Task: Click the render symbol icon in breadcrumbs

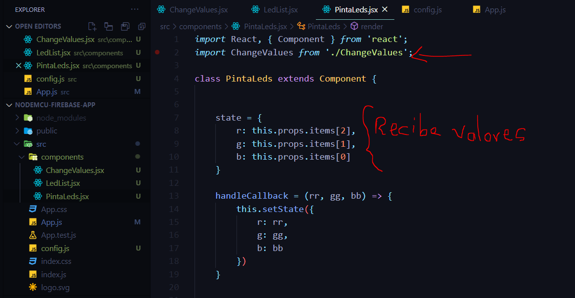Action: [x=354, y=26]
